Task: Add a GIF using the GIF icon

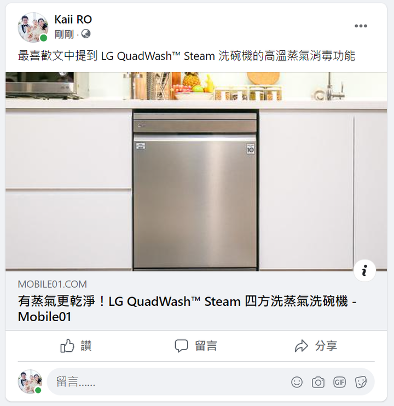Action: tap(339, 382)
